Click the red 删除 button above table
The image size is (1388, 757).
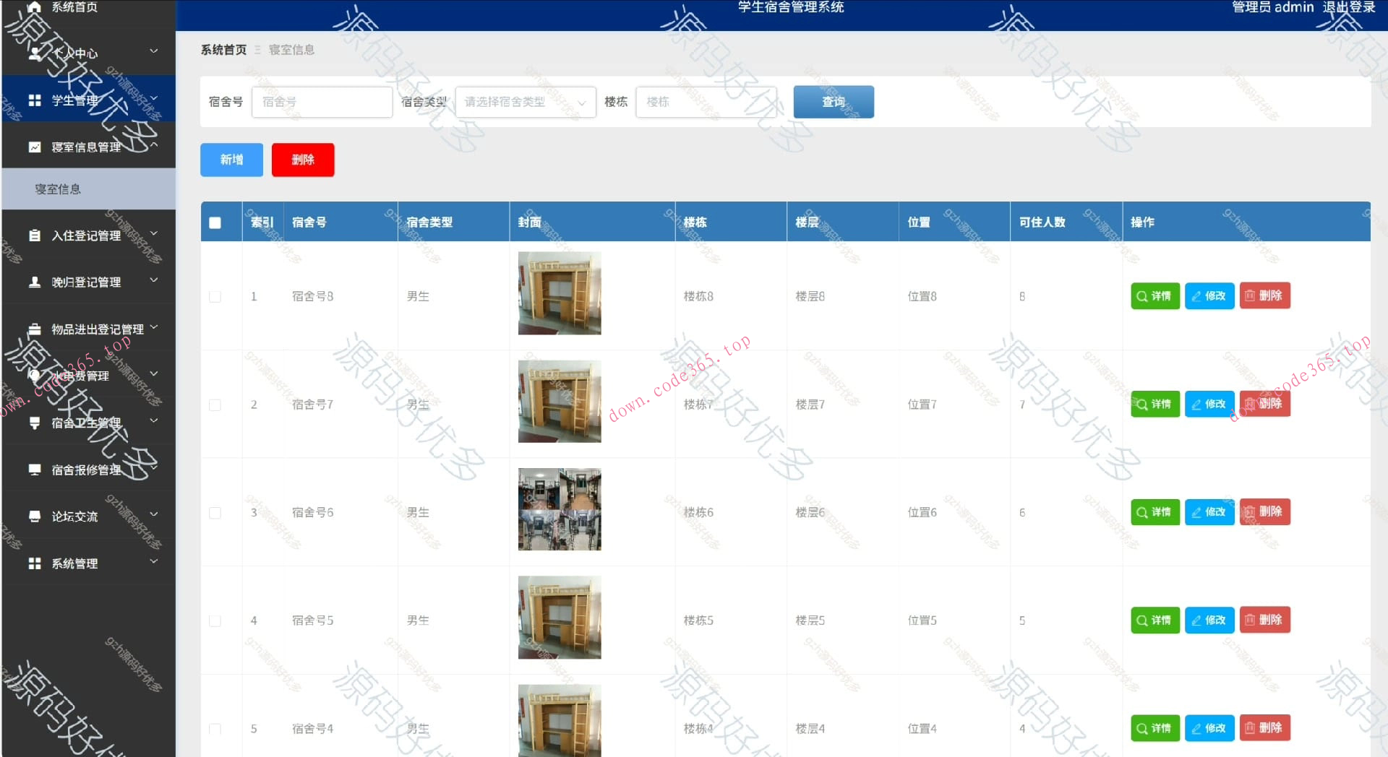tap(303, 160)
